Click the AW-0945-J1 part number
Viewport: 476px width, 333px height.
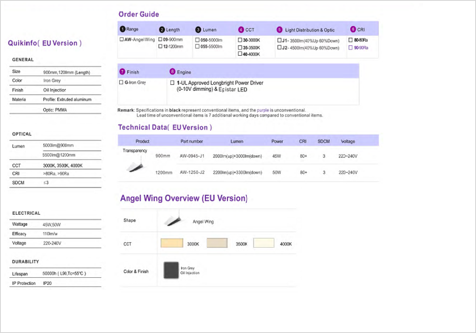191,156
